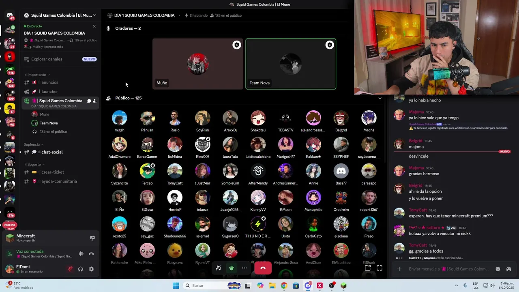Screen dimensions: 519x292
Task: Open Terceo audience avatar
Action: coord(147,171)
